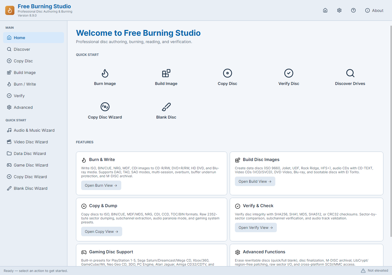Click the Build Disc Images card title
392x275 pixels.
tap(261, 159)
